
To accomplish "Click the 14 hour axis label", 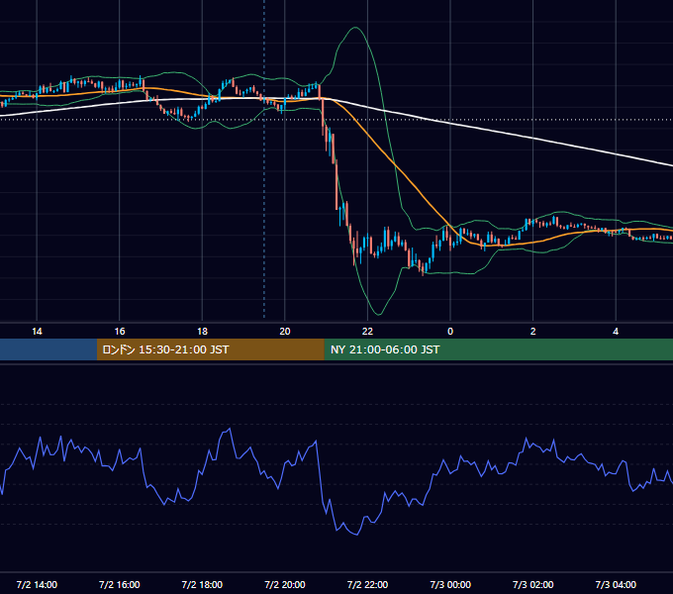I will point(37,332).
